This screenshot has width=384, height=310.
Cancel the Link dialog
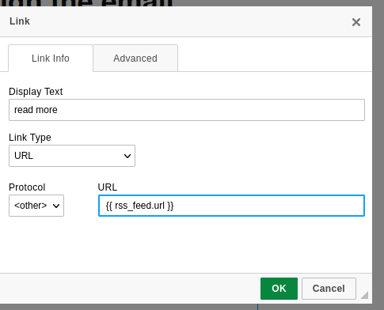tap(329, 289)
